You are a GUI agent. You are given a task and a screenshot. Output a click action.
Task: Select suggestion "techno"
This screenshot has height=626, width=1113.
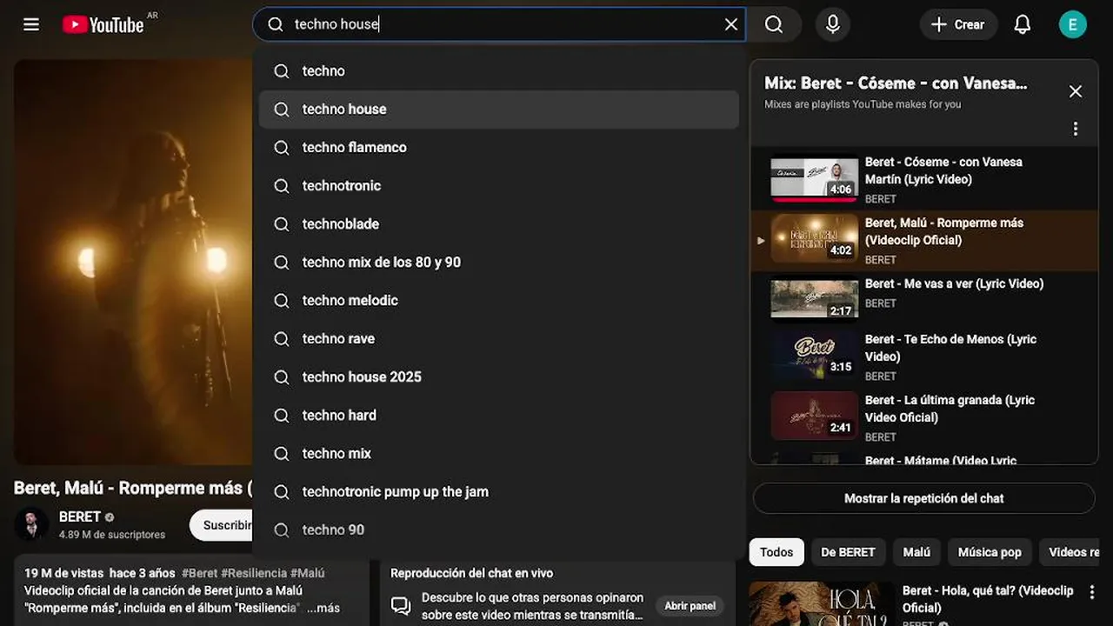499,70
